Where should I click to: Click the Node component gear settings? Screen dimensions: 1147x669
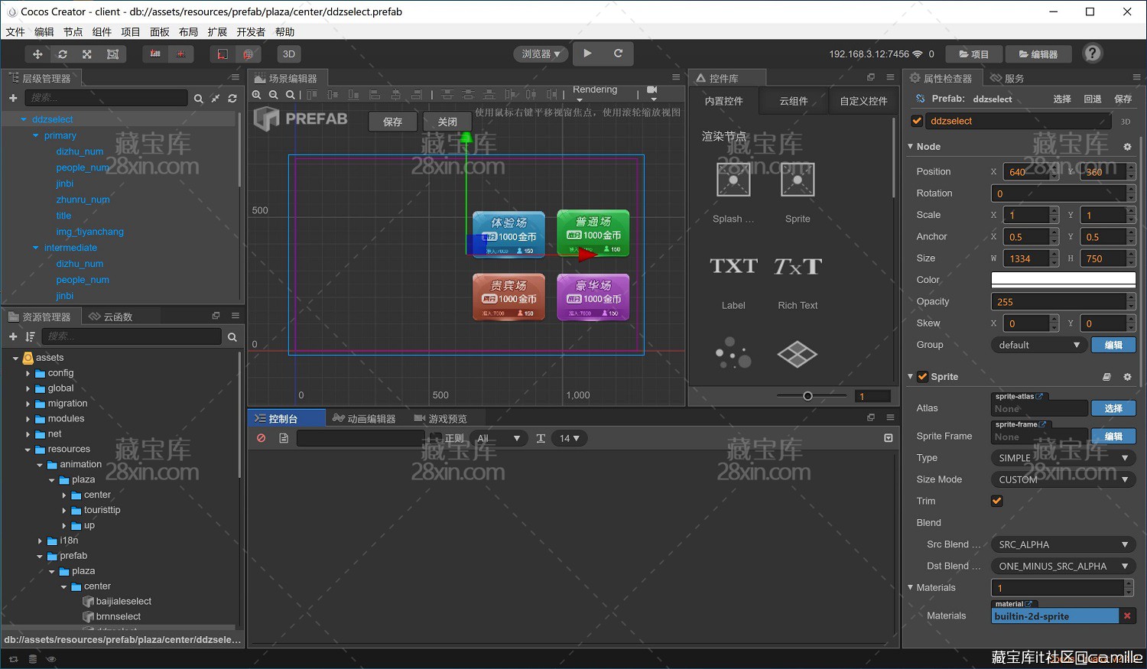(x=1127, y=147)
